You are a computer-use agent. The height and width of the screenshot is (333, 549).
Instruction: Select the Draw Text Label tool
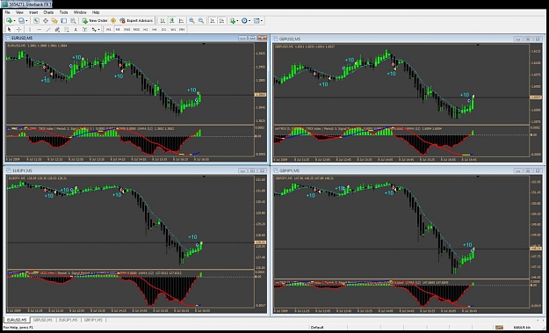(84, 30)
